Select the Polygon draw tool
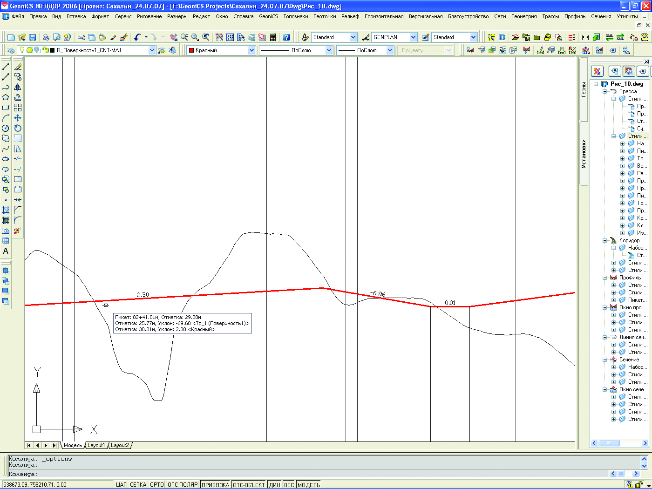 (6, 97)
